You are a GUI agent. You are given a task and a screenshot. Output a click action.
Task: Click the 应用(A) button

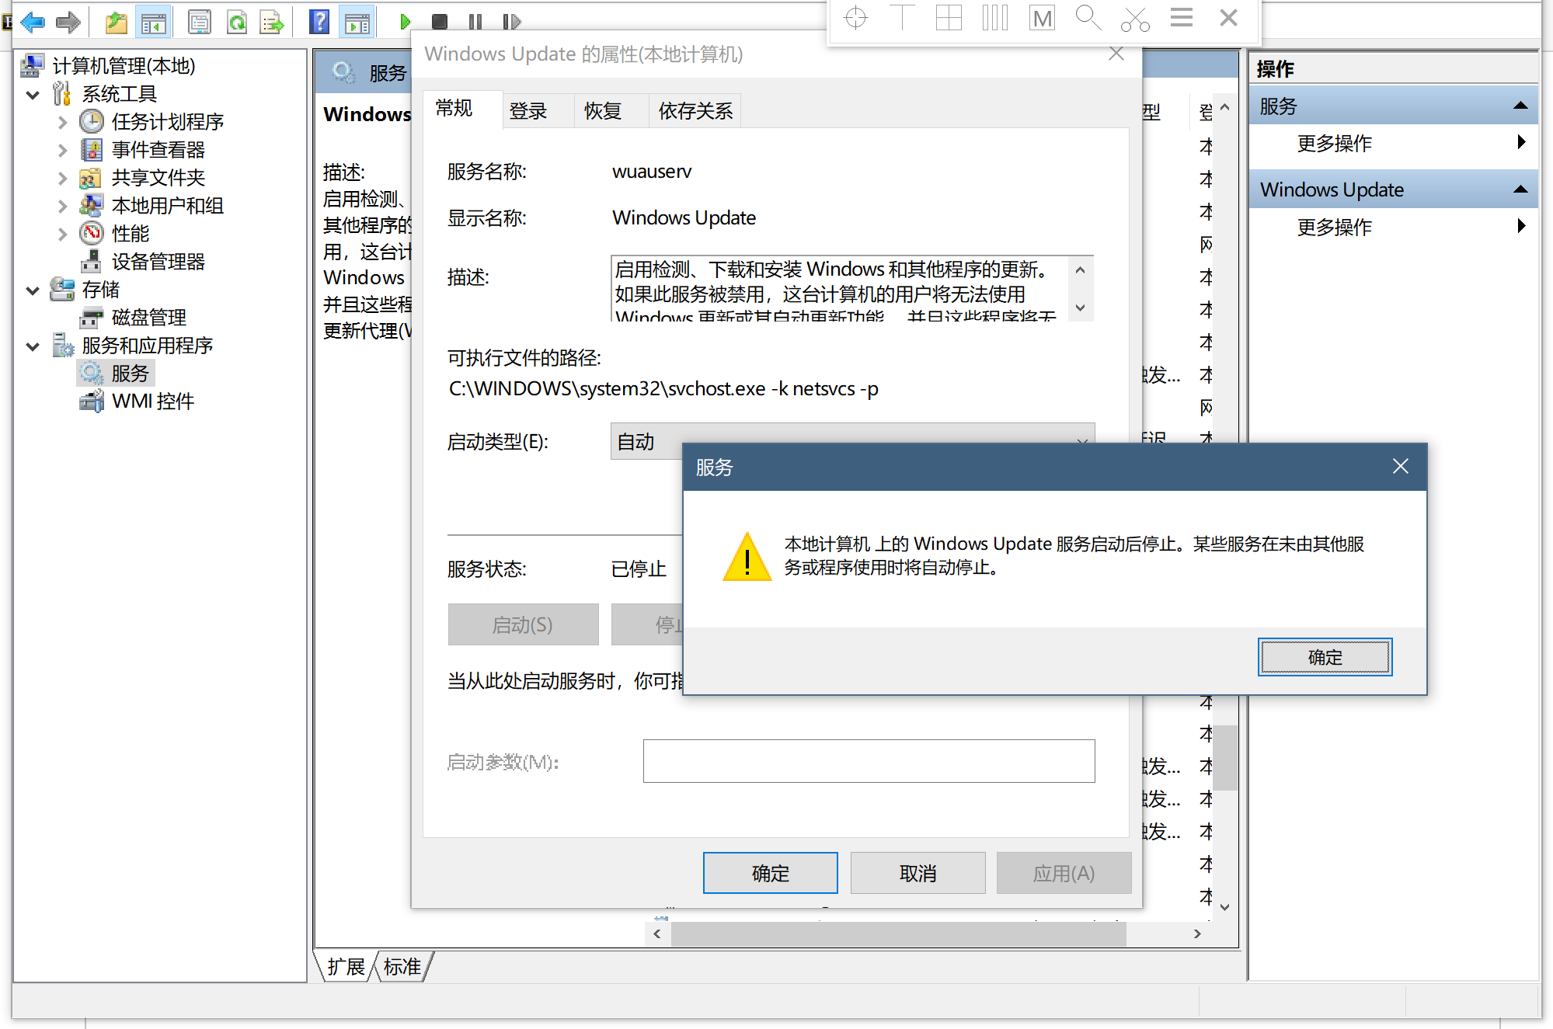pos(1064,873)
